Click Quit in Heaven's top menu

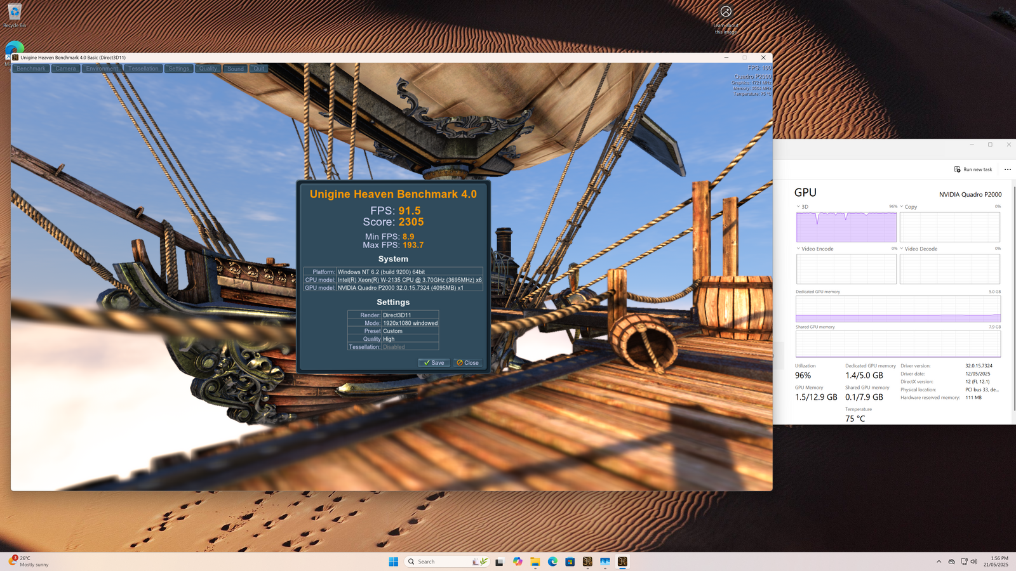pyautogui.click(x=258, y=69)
